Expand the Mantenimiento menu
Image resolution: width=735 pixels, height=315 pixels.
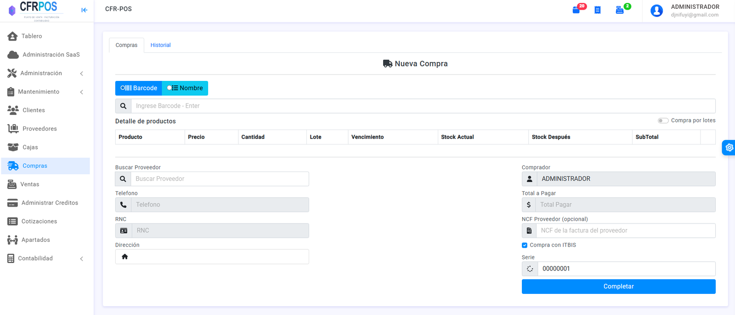point(45,92)
